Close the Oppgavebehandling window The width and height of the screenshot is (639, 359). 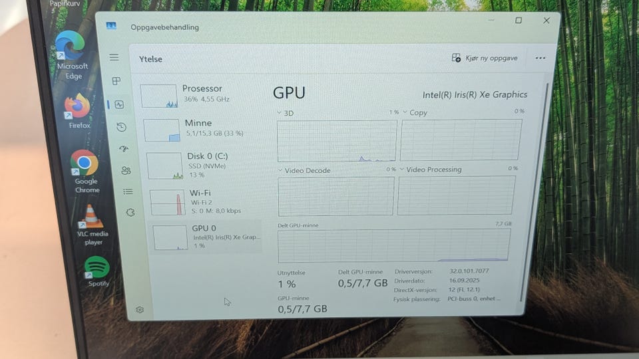[x=546, y=21]
